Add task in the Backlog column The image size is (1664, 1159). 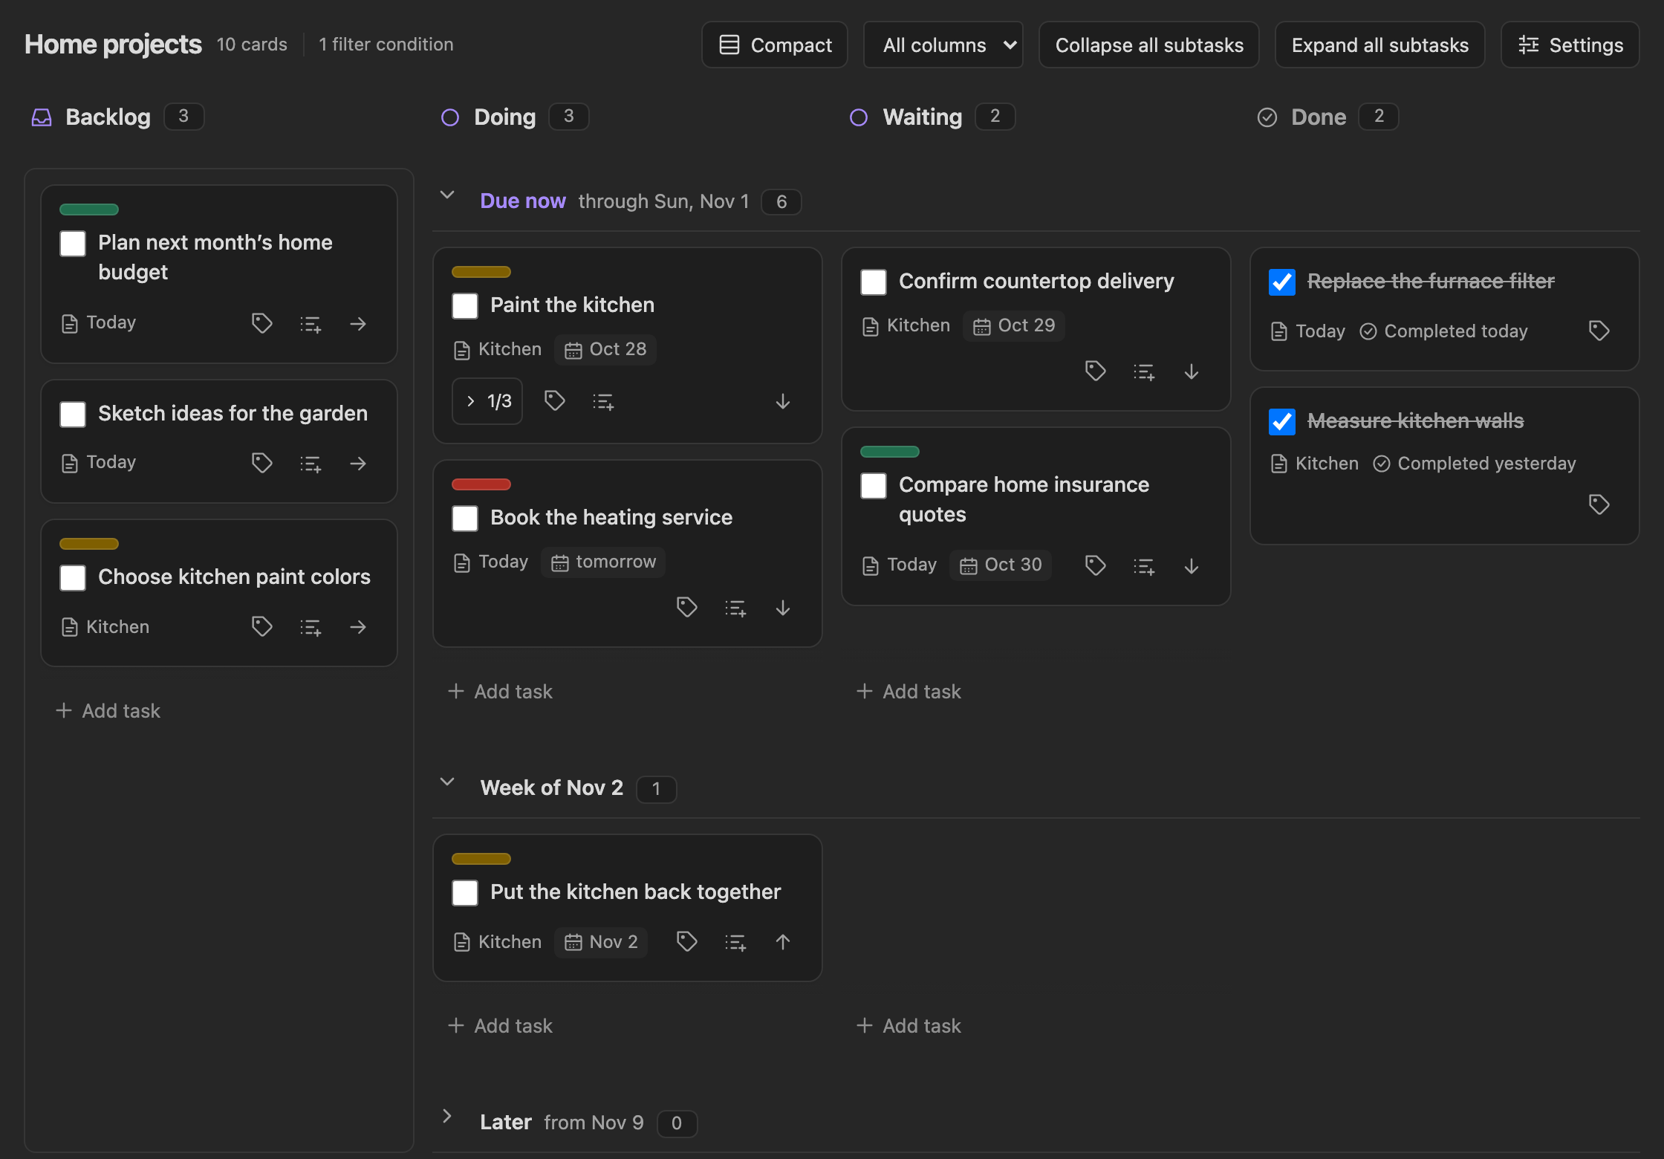(x=108, y=711)
